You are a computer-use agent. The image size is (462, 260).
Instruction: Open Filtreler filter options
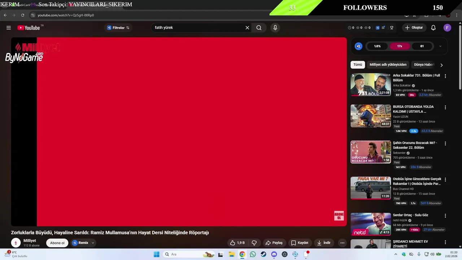pyautogui.click(x=118, y=28)
